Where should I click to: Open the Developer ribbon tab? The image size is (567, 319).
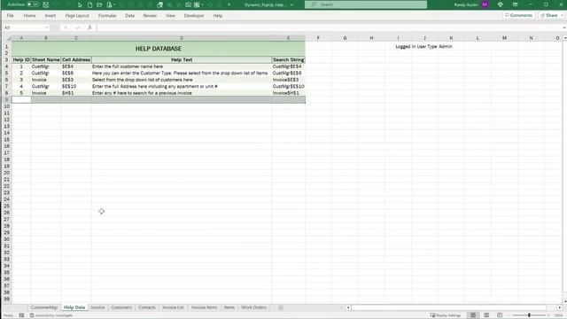(194, 16)
